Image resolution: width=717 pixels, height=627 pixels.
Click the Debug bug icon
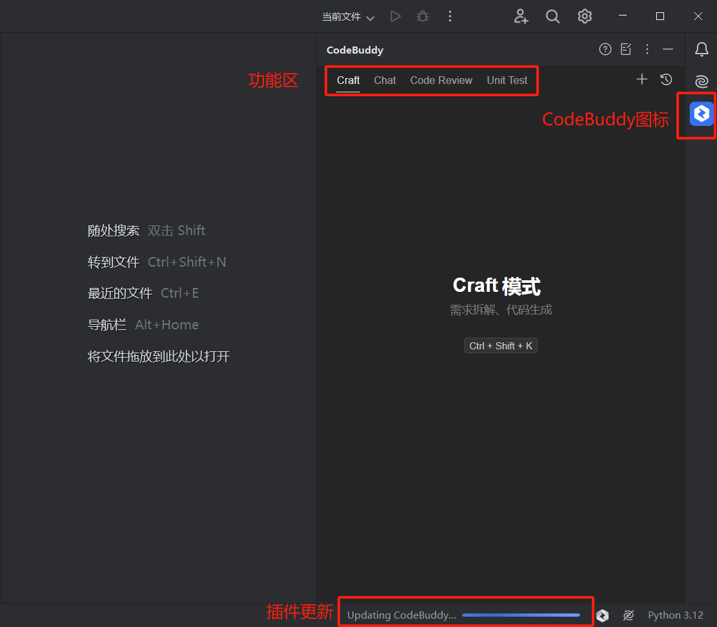(423, 17)
